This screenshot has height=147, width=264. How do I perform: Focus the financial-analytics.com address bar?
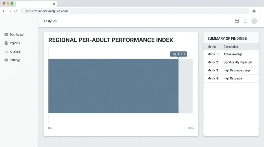[x=134, y=11]
